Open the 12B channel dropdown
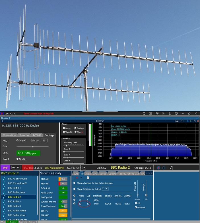 [x=16, y=168]
